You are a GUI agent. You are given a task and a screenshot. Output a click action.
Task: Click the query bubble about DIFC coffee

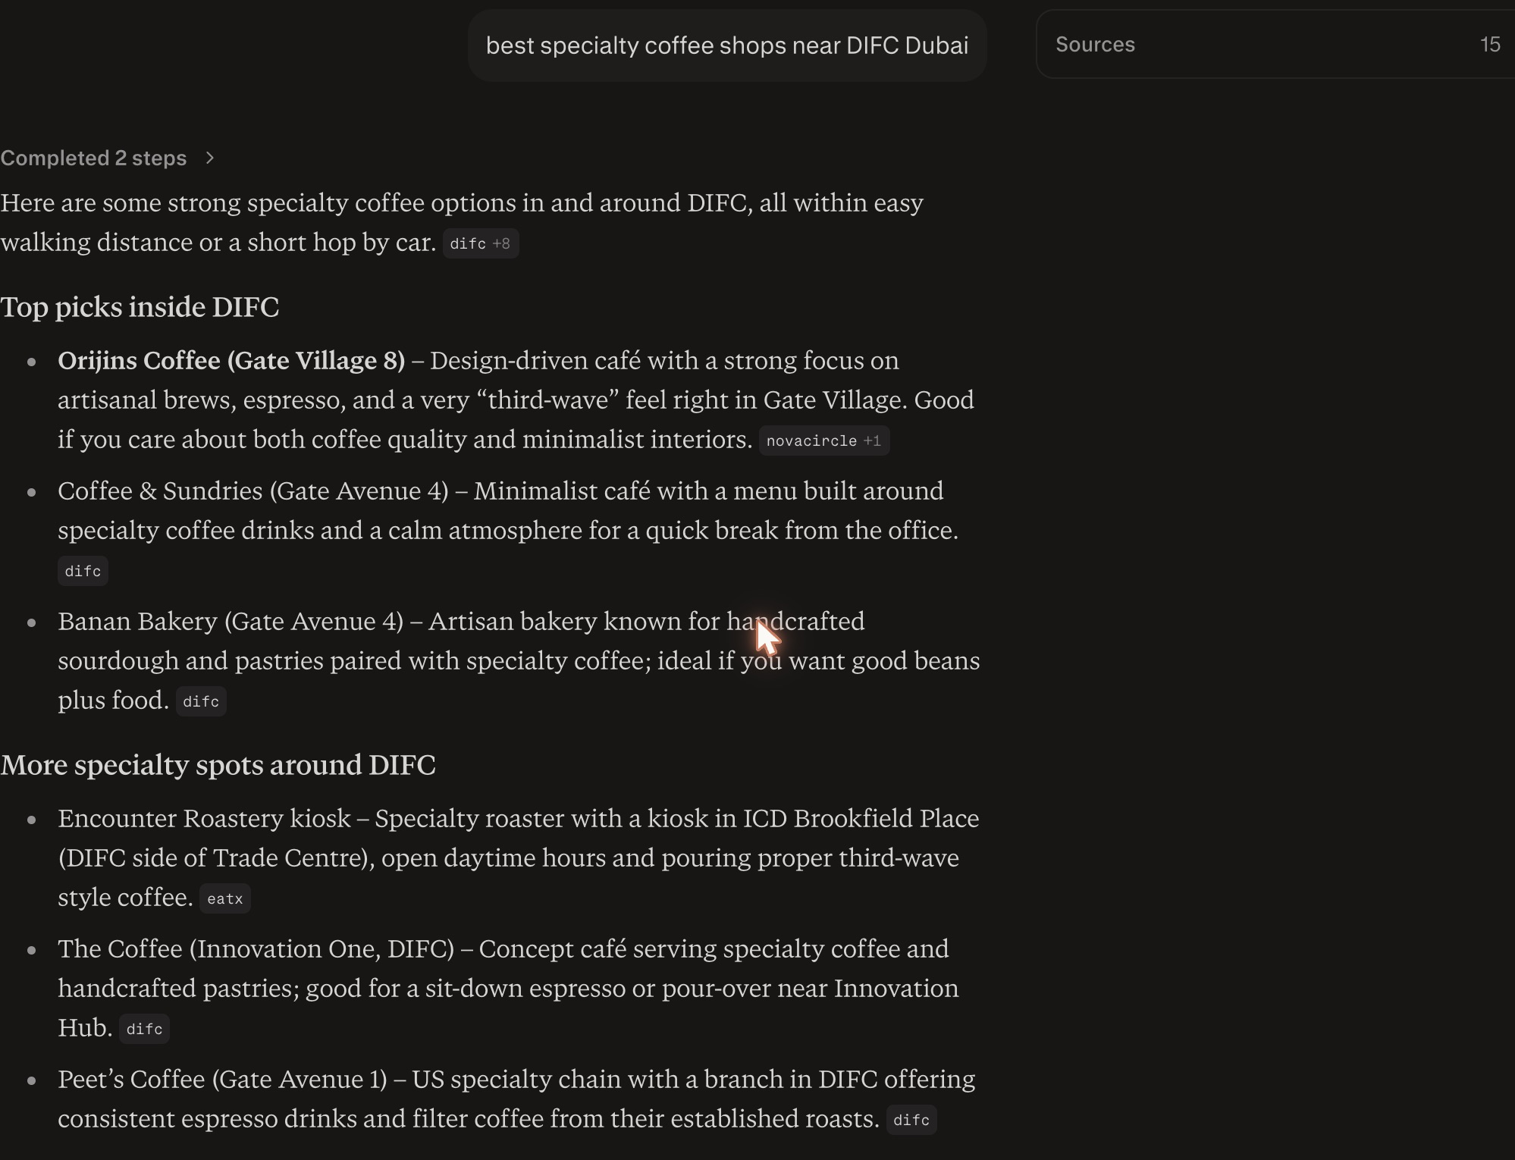coord(727,45)
